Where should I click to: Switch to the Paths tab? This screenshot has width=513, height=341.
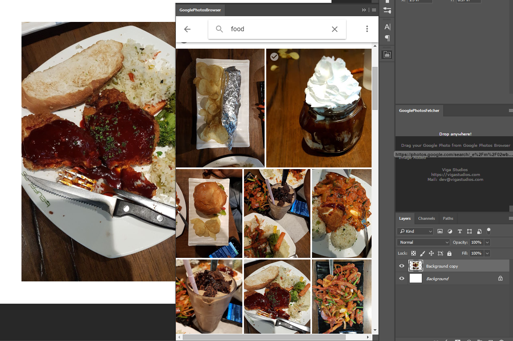pyautogui.click(x=448, y=219)
